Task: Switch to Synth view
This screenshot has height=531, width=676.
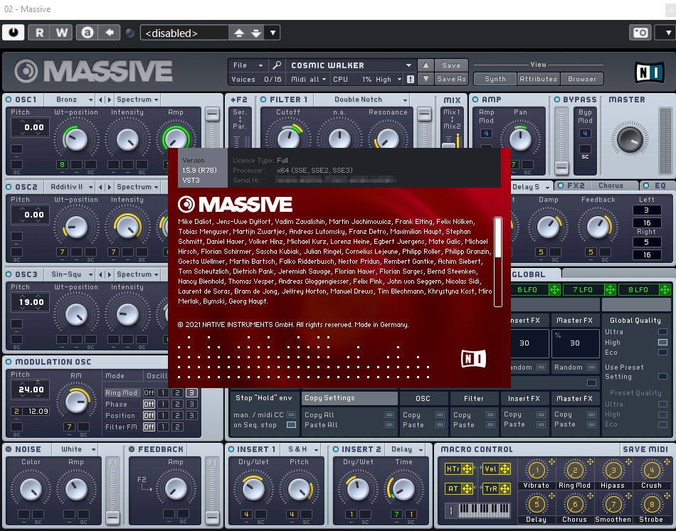Action: point(495,79)
